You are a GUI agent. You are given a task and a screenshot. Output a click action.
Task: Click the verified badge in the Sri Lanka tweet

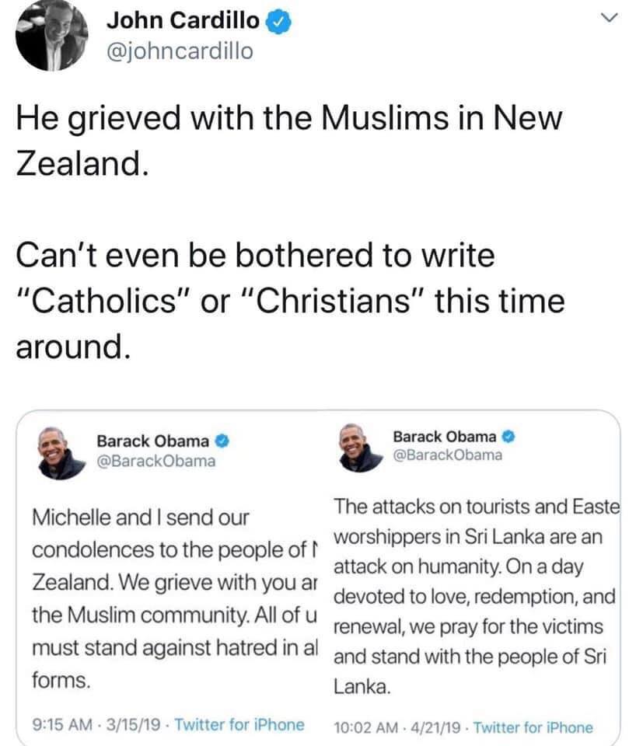[512, 436]
